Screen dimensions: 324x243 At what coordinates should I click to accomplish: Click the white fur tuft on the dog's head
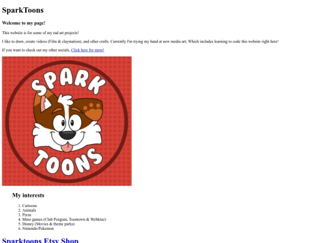coord(65,100)
